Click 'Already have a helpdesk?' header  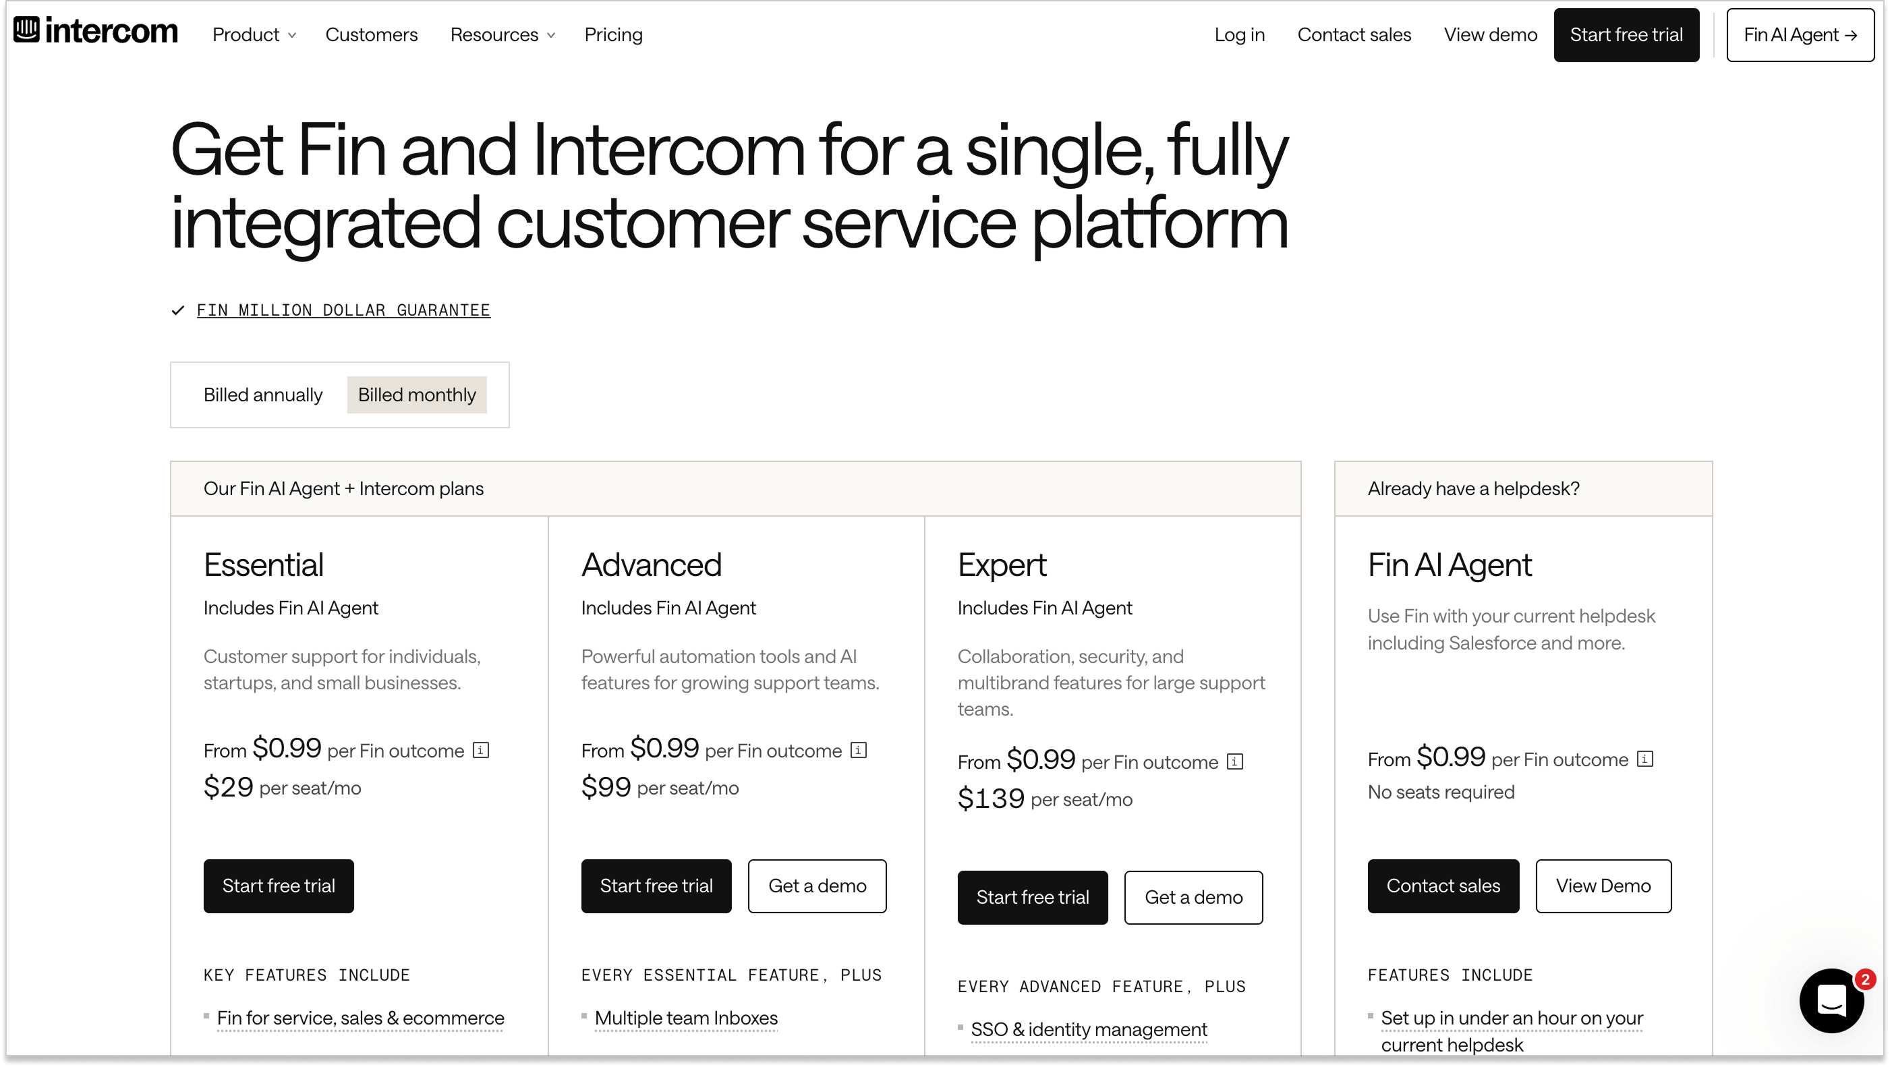(1473, 489)
